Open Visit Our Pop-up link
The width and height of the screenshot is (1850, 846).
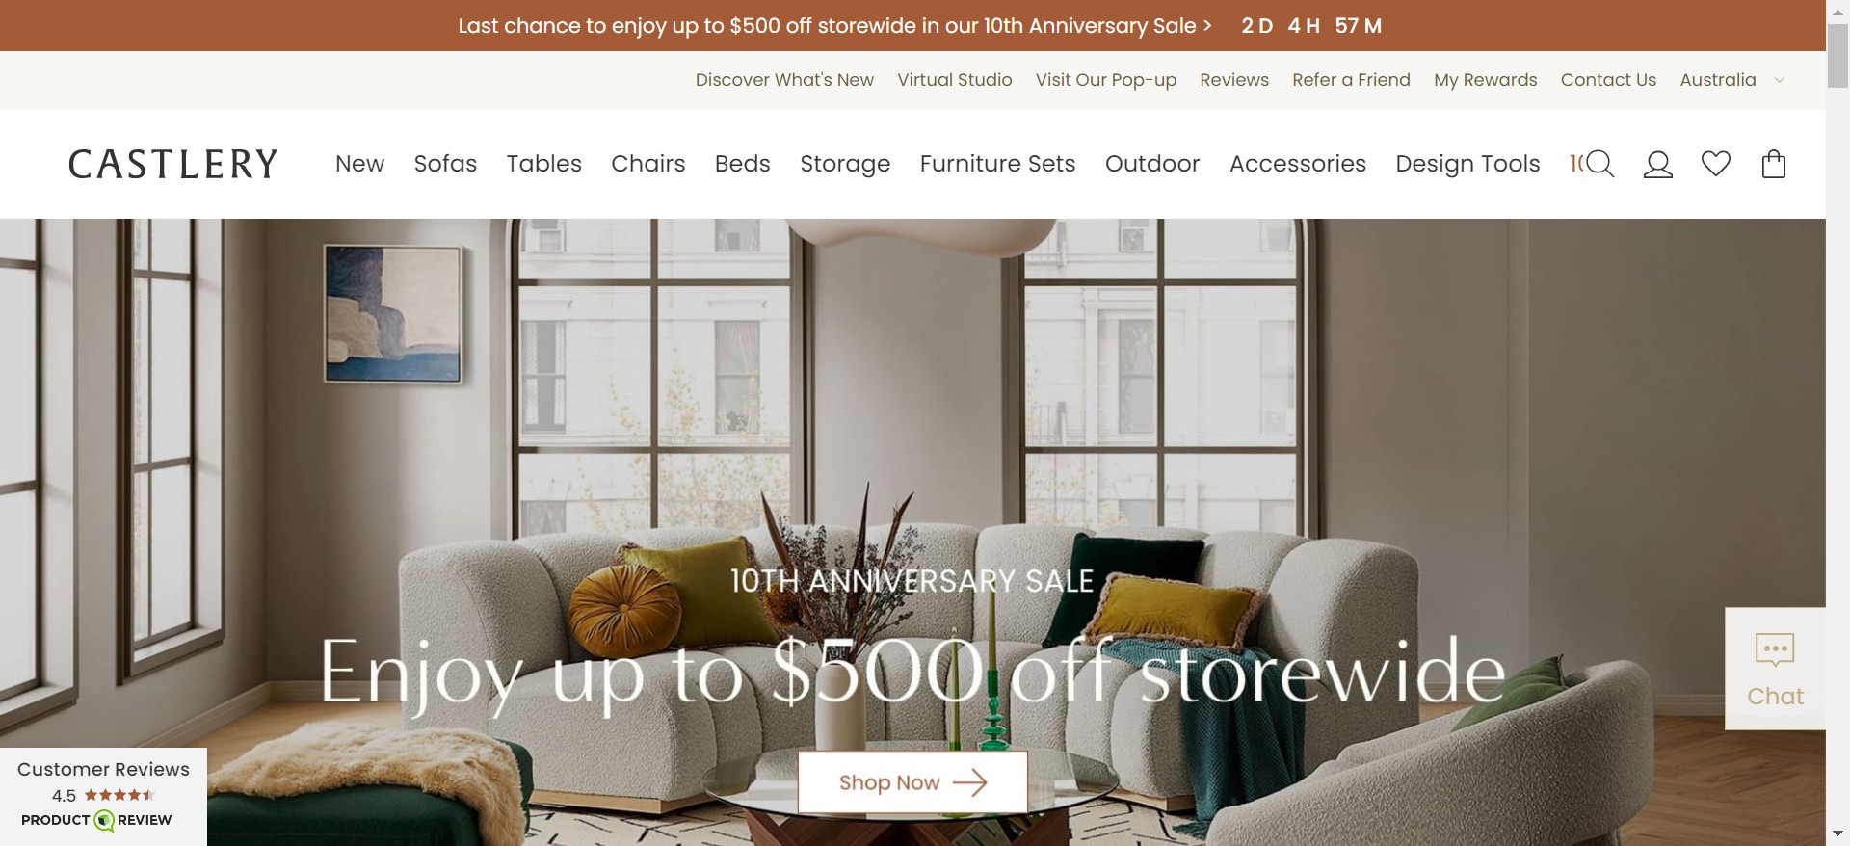(x=1106, y=80)
